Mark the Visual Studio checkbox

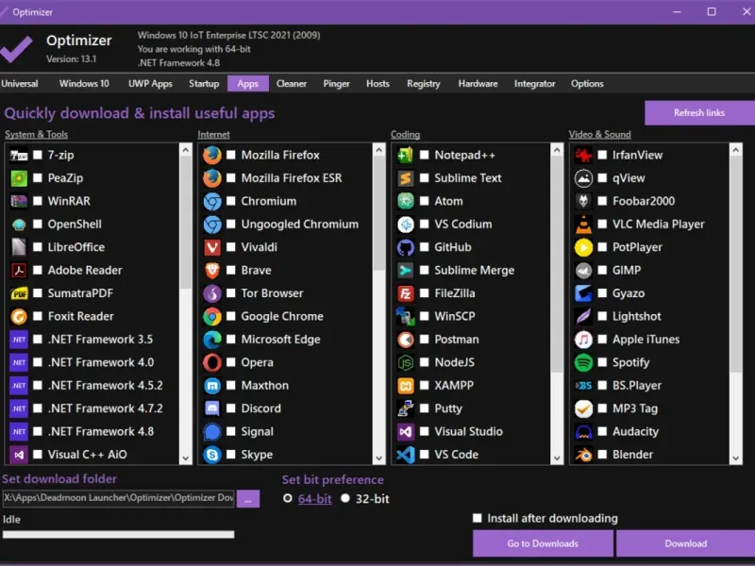coord(424,431)
